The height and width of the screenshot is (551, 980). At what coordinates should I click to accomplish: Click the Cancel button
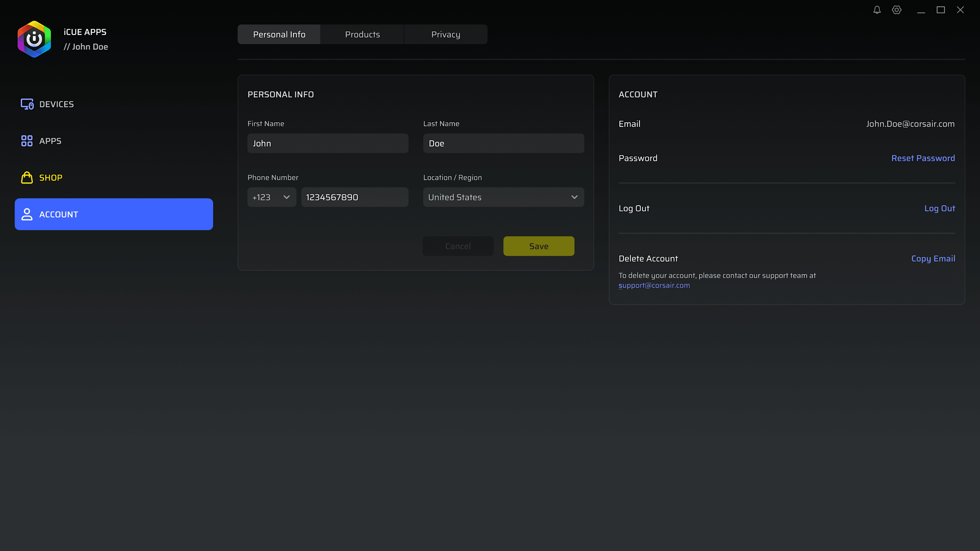pyautogui.click(x=458, y=246)
